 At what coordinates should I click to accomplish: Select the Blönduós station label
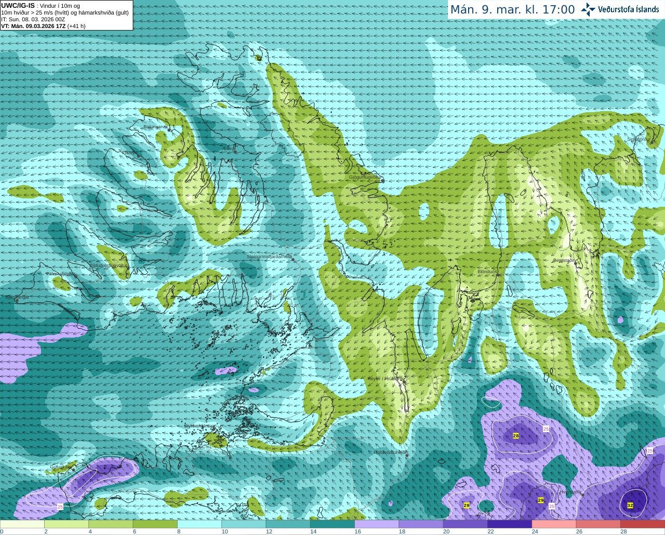click(x=487, y=272)
